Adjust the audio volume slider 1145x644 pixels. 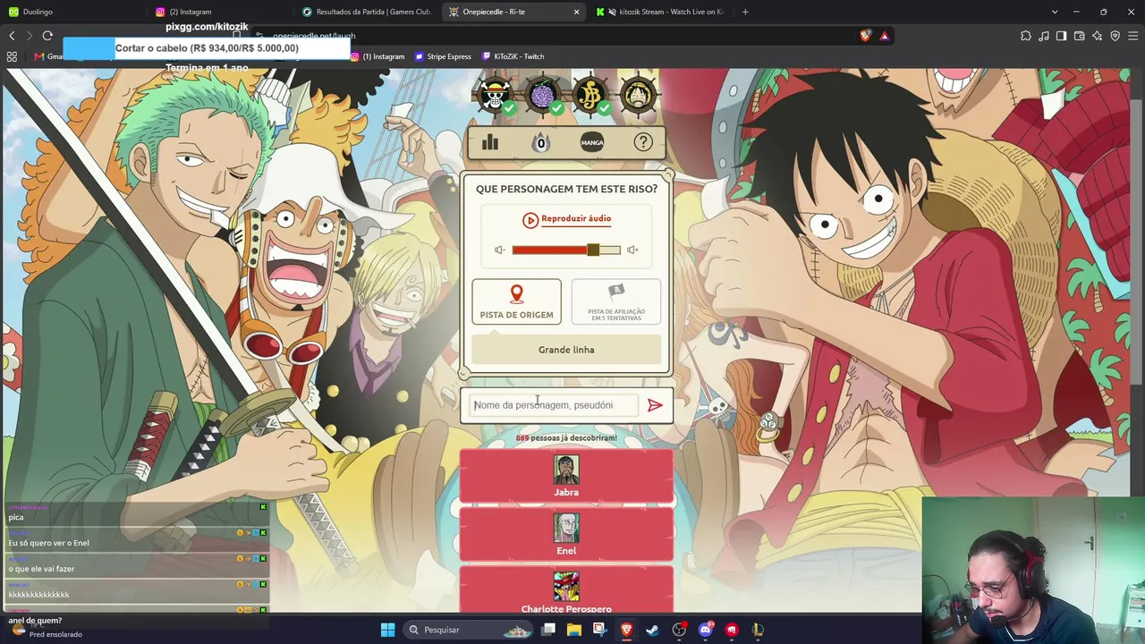click(566, 250)
